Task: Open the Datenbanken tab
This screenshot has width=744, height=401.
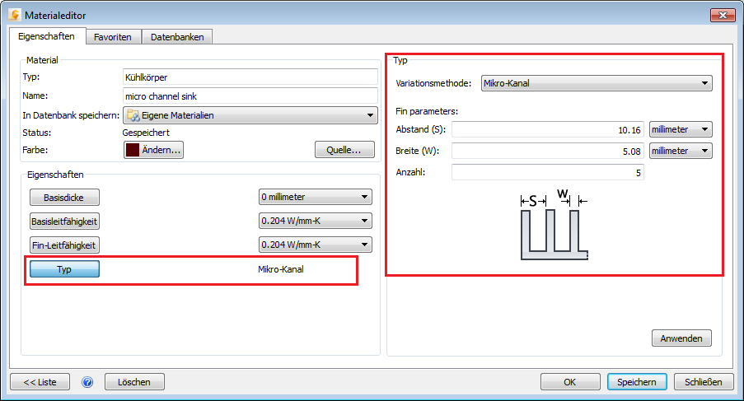Action: pos(177,37)
